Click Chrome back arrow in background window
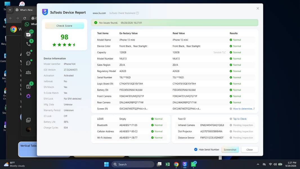Viewport: 300px width, 169px height. [x=11, y=18]
